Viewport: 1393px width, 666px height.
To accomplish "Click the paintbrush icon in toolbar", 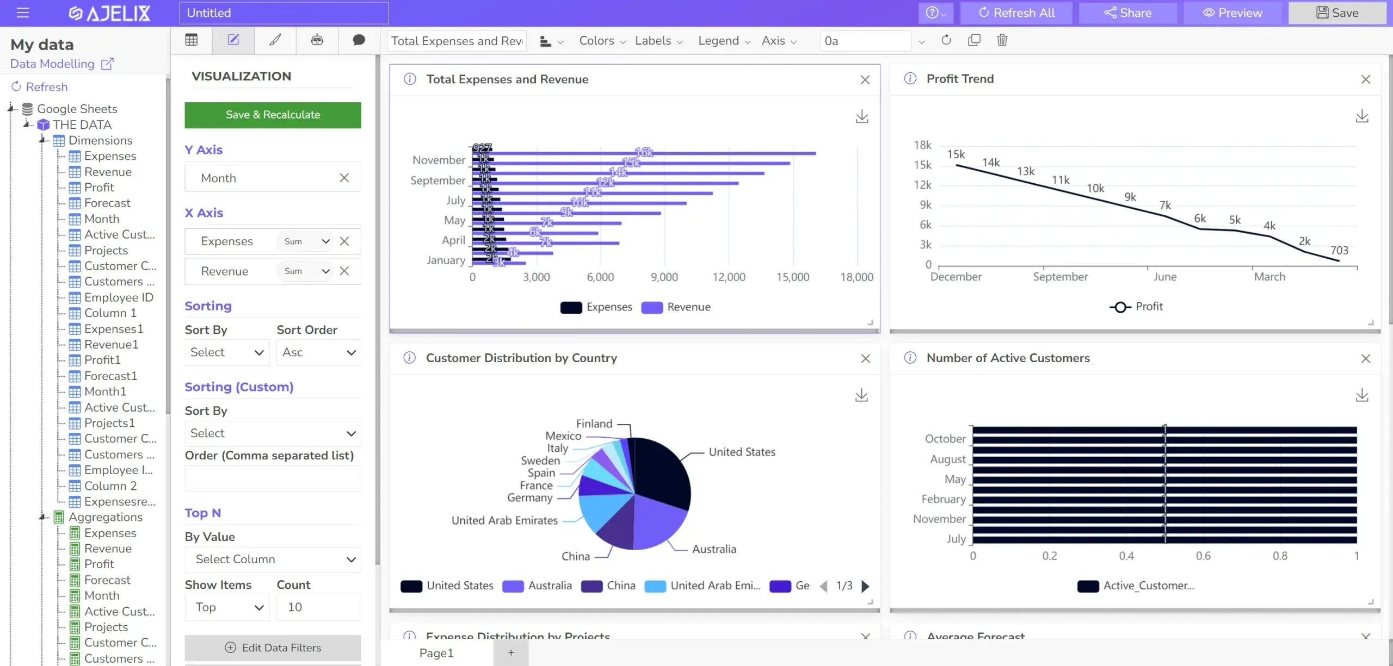I will 274,39.
